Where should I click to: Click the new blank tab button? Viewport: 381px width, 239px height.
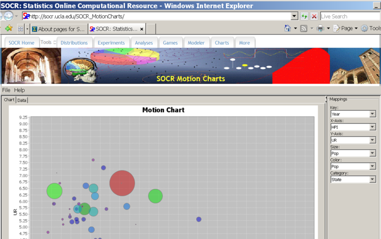click(x=151, y=29)
